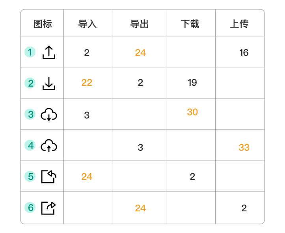285x233 pixels.
Task: Select the cloud upload icon in row 4
Action: (49, 146)
